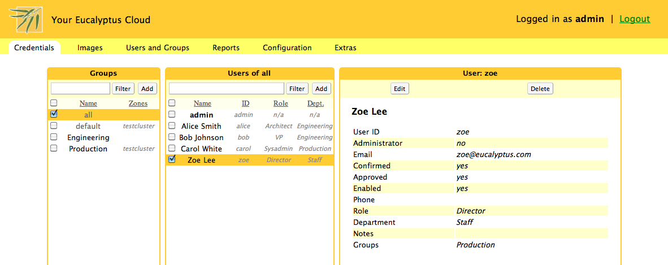Image resolution: width=668 pixels, height=265 pixels.
Task: Click Add button in Users panel
Action: click(321, 89)
